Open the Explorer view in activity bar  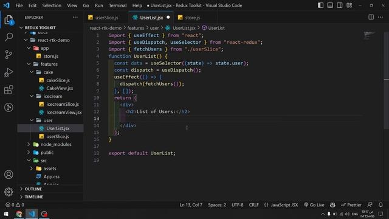pos(9,20)
